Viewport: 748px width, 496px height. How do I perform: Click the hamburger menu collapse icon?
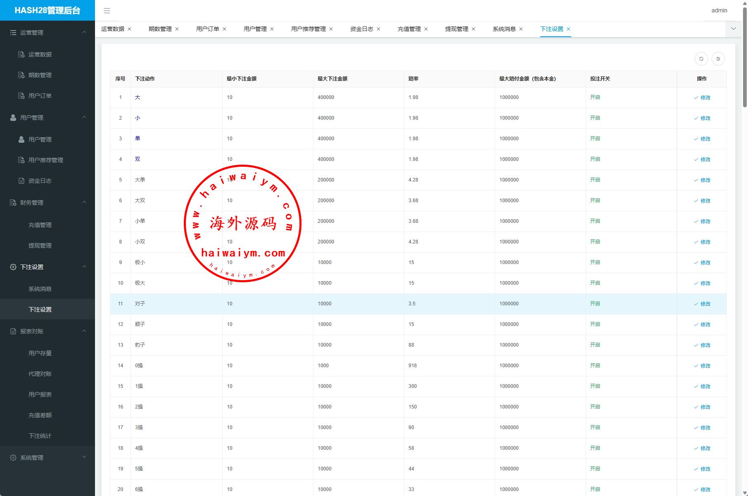click(x=107, y=11)
